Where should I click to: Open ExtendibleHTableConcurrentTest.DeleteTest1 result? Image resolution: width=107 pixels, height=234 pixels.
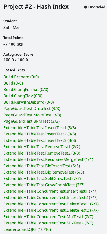point(51,204)
